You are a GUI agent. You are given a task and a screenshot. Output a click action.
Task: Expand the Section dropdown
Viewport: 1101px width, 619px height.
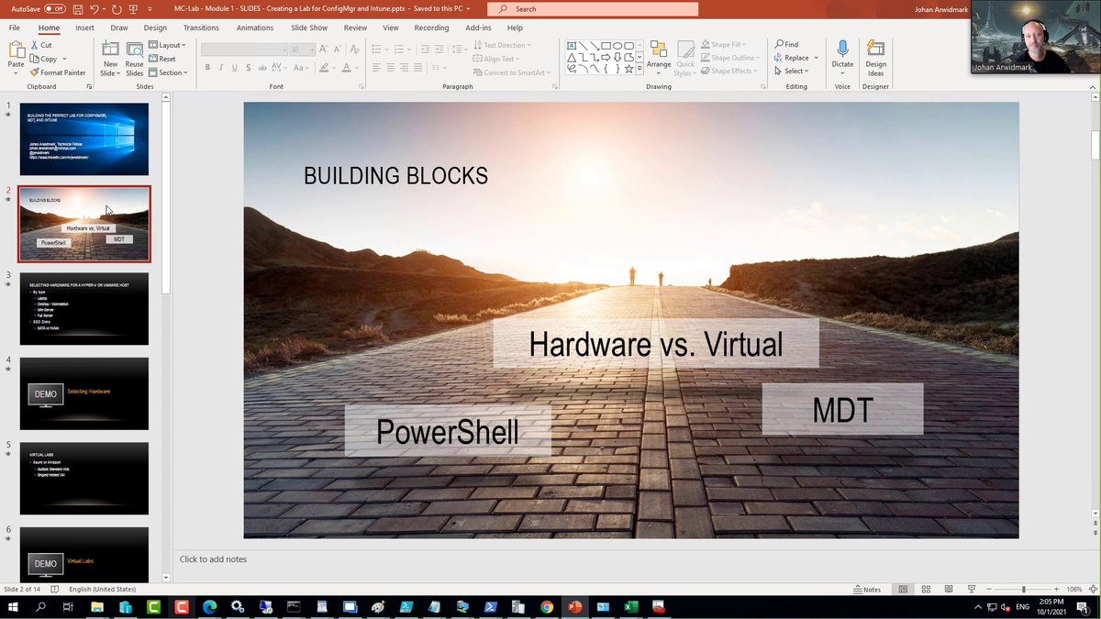point(168,72)
